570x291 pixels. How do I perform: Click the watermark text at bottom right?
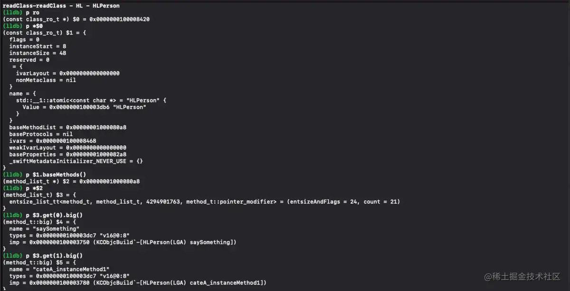pyautogui.click(x=522, y=277)
